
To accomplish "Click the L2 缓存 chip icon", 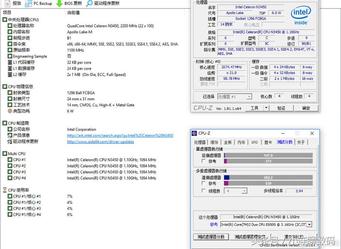I will point(10,75).
